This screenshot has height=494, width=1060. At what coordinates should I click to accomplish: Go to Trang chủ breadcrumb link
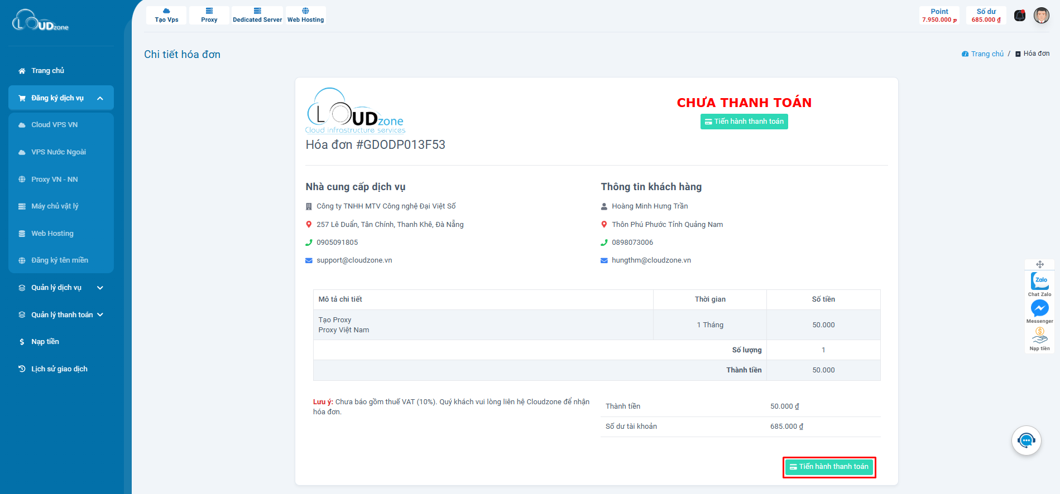click(987, 54)
